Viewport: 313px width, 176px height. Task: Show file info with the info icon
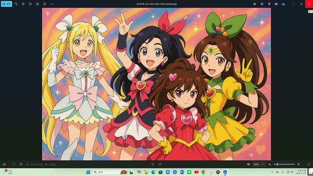tap(21, 164)
